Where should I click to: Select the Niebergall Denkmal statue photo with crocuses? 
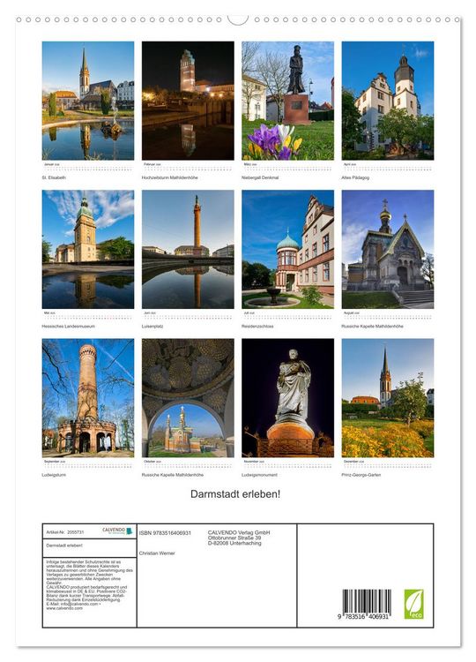pyautogui.click(x=288, y=101)
